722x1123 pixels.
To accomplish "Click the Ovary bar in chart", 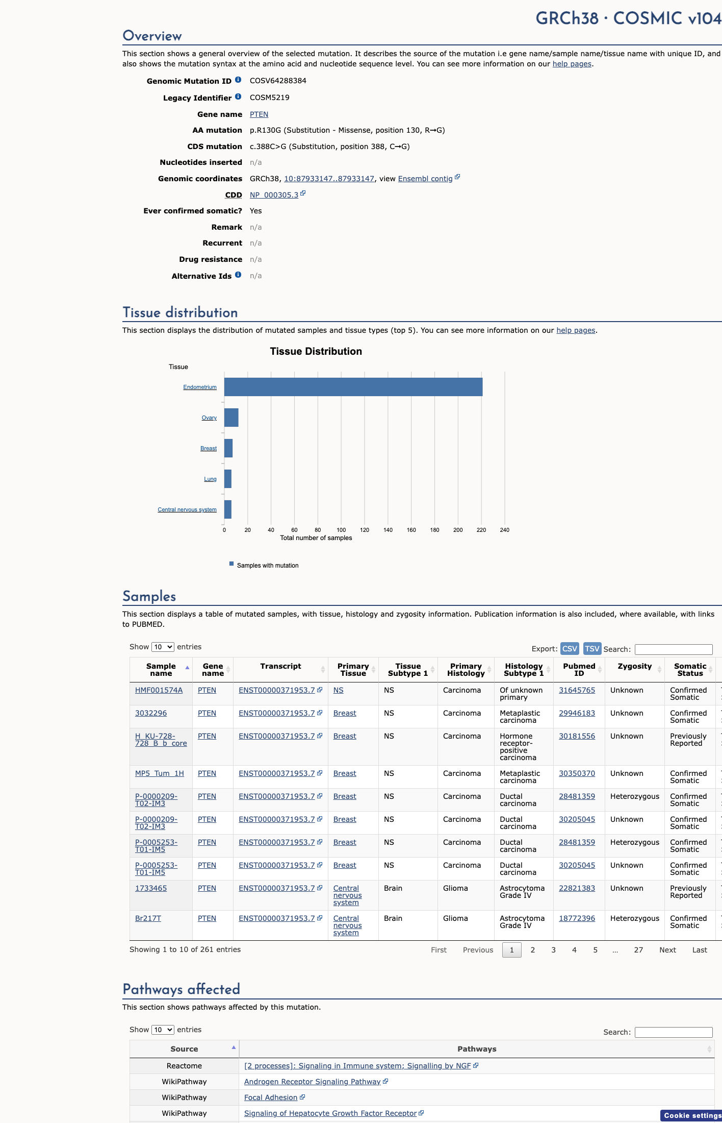I will (x=231, y=418).
